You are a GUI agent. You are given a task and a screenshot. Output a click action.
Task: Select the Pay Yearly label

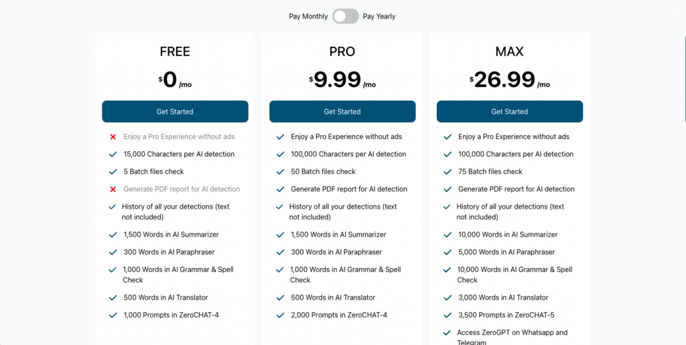379,16
